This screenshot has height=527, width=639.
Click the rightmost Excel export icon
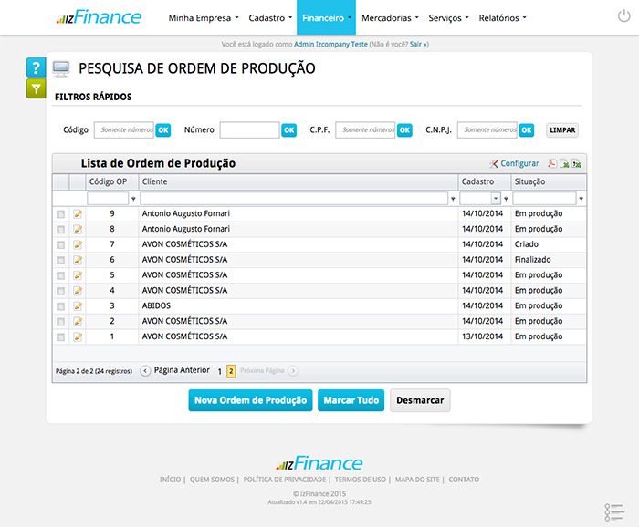point(577,164)
